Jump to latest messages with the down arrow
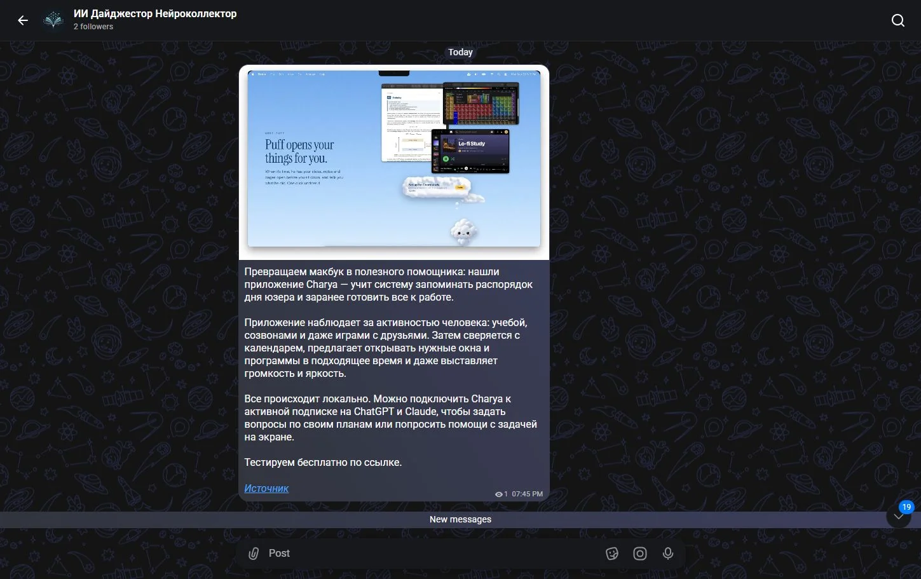Screen dimensions: 921x579 pyautogui.click(x=898, y=516)
